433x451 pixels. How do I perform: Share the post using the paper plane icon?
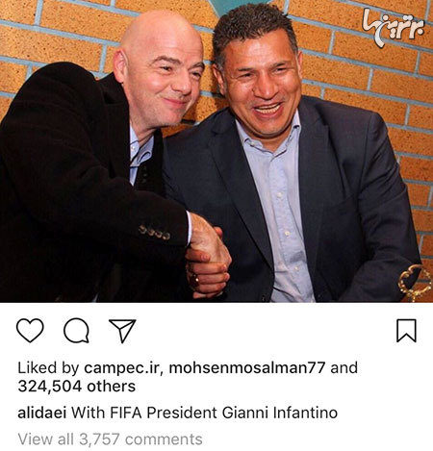click(x=122, y=331)
